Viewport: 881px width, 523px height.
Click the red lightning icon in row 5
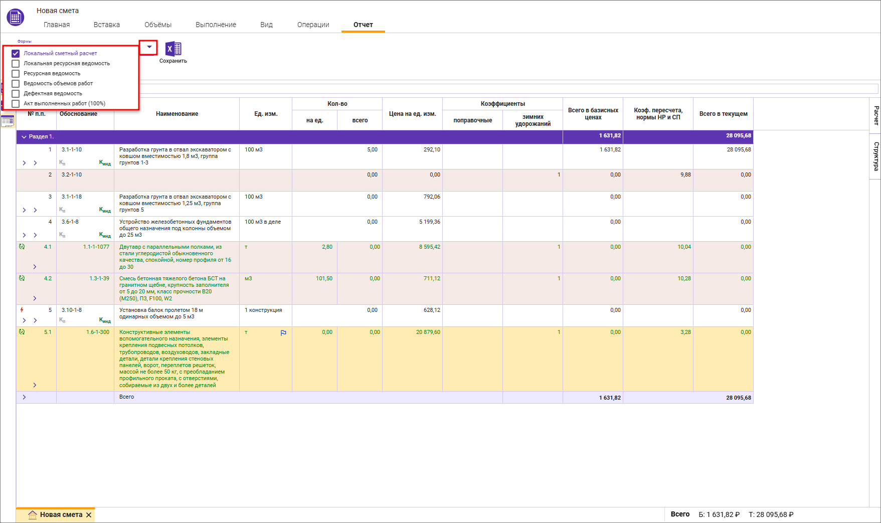pyautogui.click(x=22, y=310)
